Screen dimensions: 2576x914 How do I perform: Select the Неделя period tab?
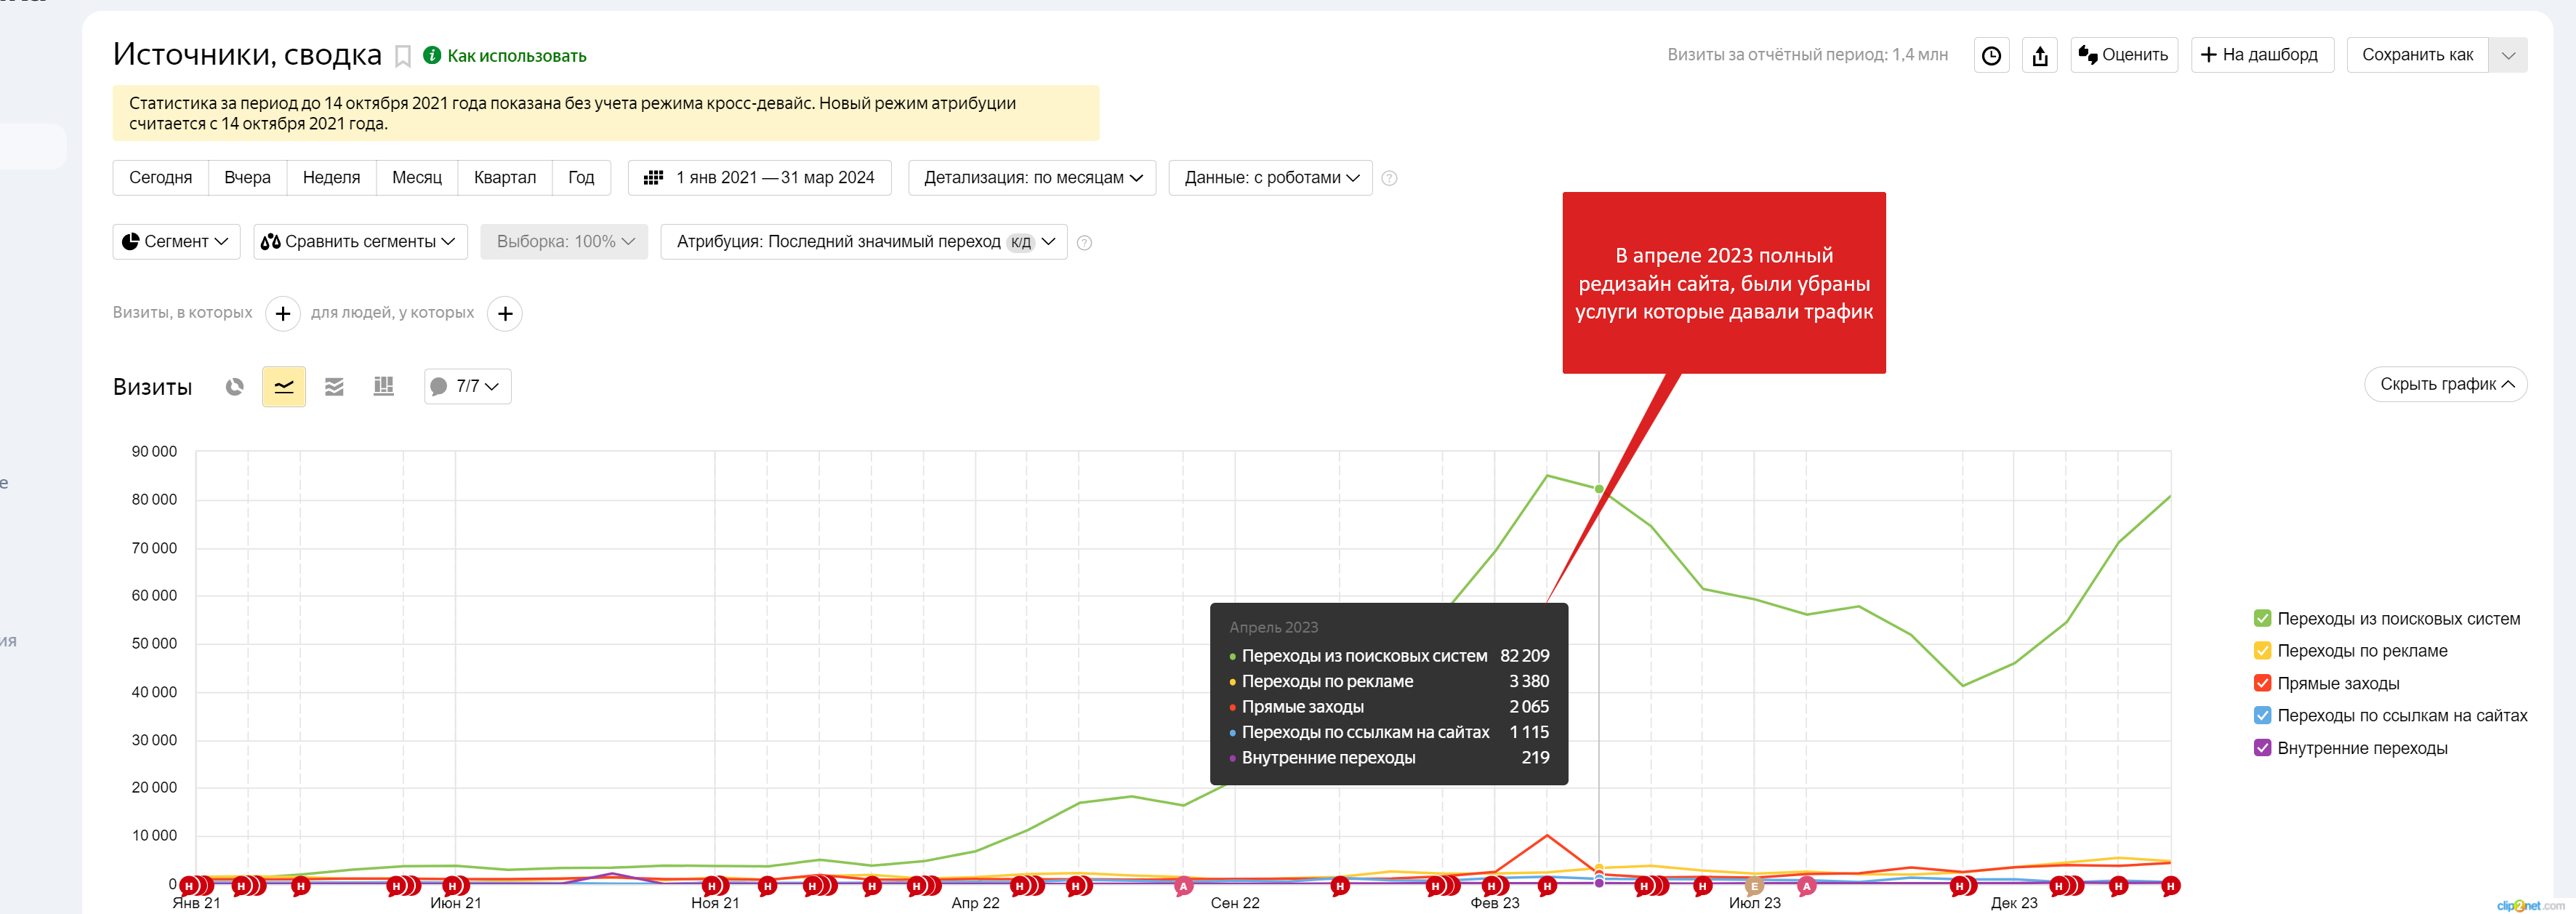point(331,177)
